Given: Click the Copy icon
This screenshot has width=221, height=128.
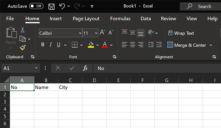Looking at the screenshot, I should pos(22,39).
